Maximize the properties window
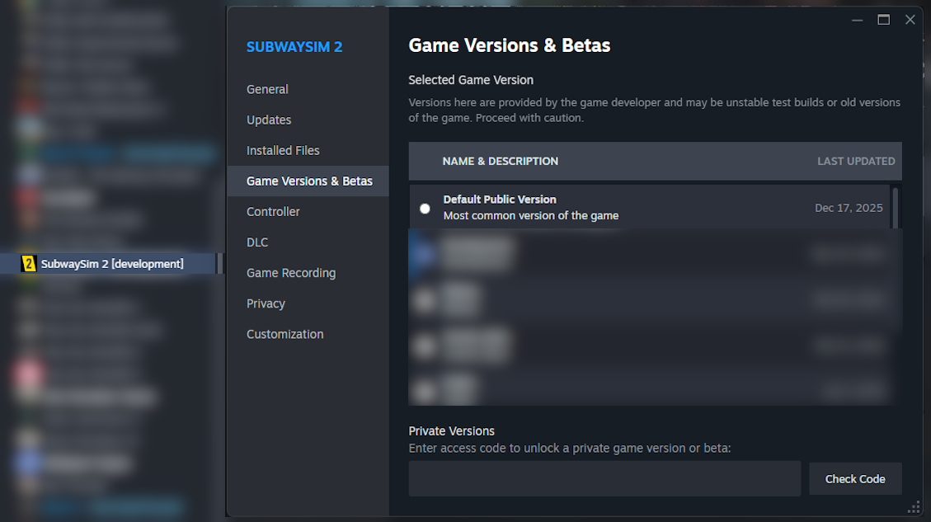 tap(883, 20)
